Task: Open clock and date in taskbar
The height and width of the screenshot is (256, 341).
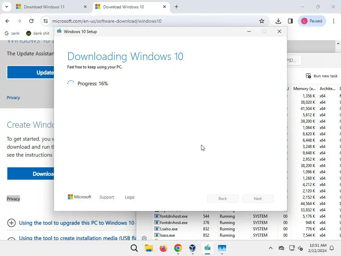Action: pyautogui.click(x=317, y=248)
